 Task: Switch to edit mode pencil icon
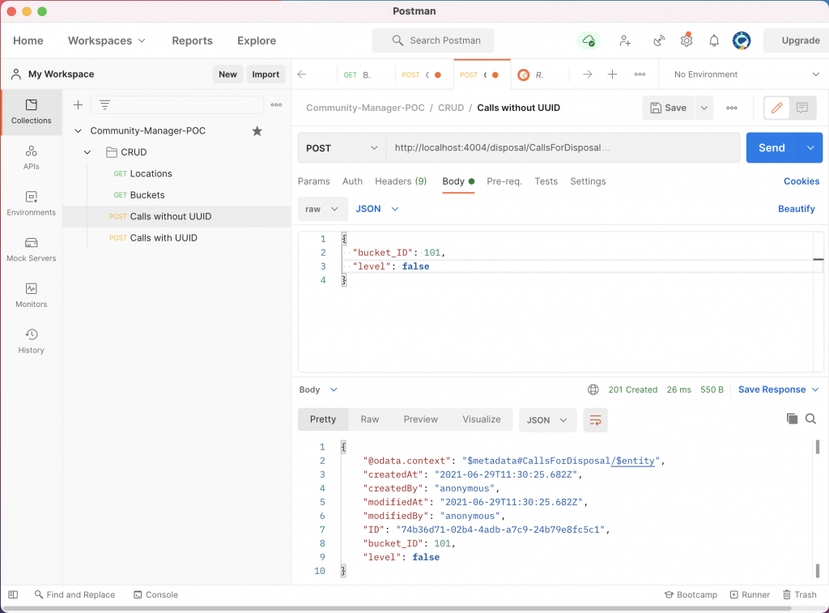pos(776,108)
